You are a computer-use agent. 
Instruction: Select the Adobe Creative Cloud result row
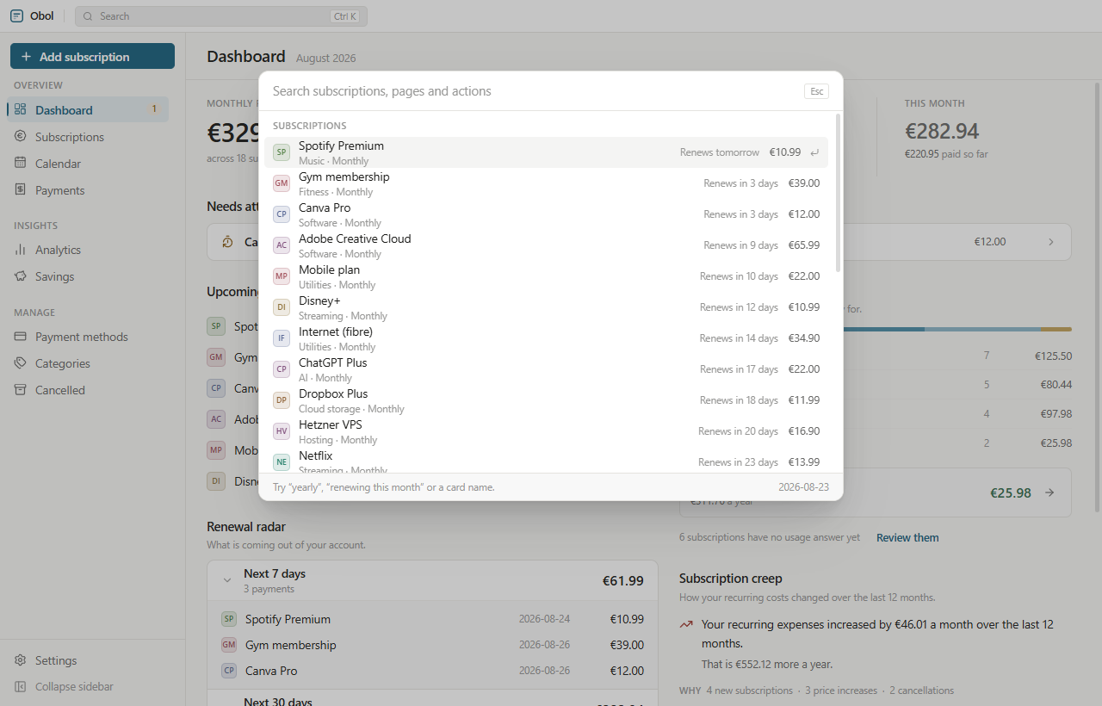point(547,245)
